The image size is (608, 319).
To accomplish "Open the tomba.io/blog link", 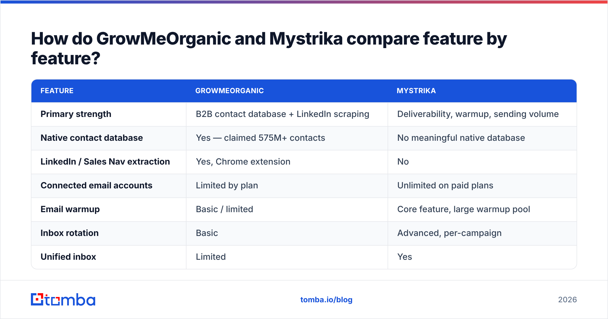I will [326, 300].
